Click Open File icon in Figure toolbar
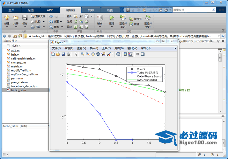 tap(58, 54)
